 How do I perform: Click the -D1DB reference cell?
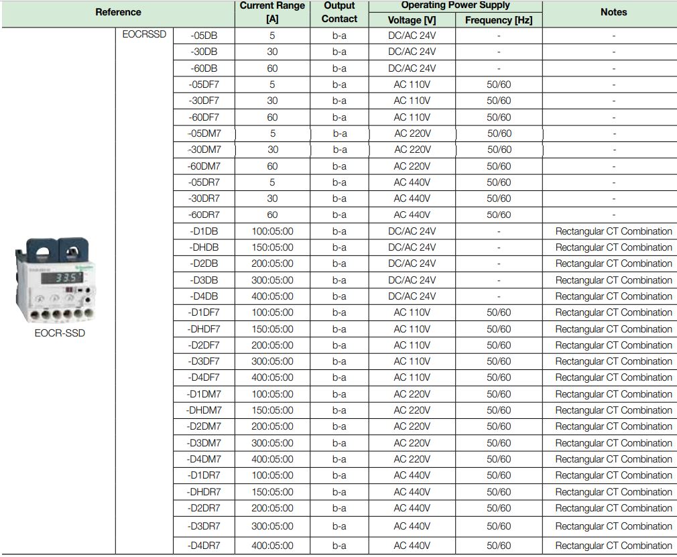pos(204,231)
